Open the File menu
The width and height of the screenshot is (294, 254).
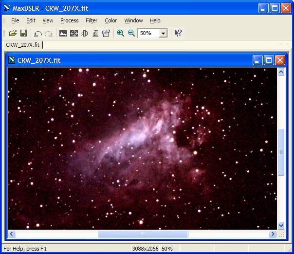point(15,20)
